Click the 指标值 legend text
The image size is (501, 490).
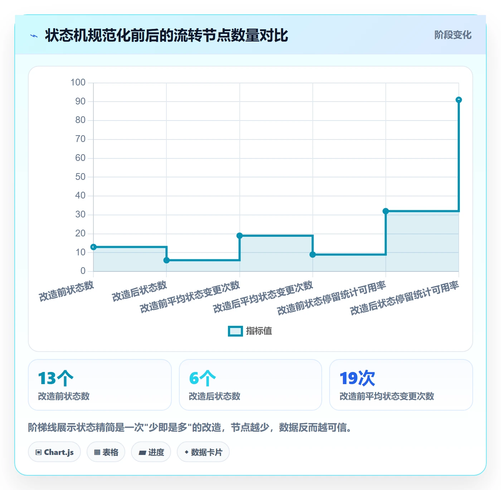[x=259, y=331]
